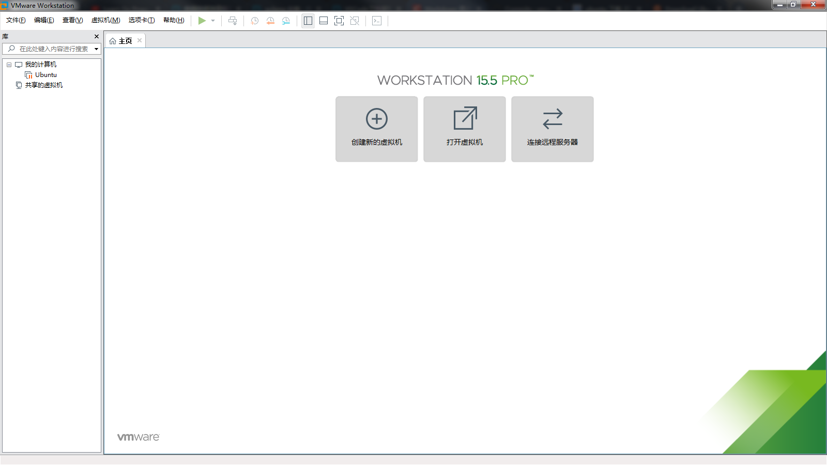Click 创建新的虚拟机 tile

[x=377, y=129]
